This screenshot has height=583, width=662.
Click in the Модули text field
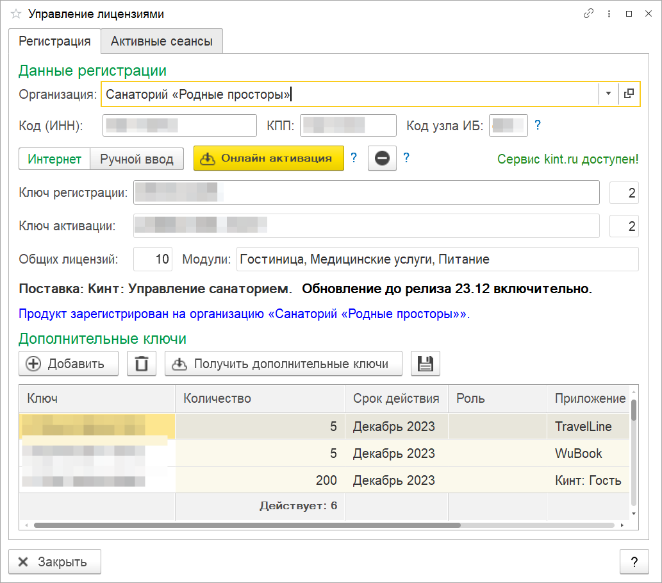coord(437,260)
